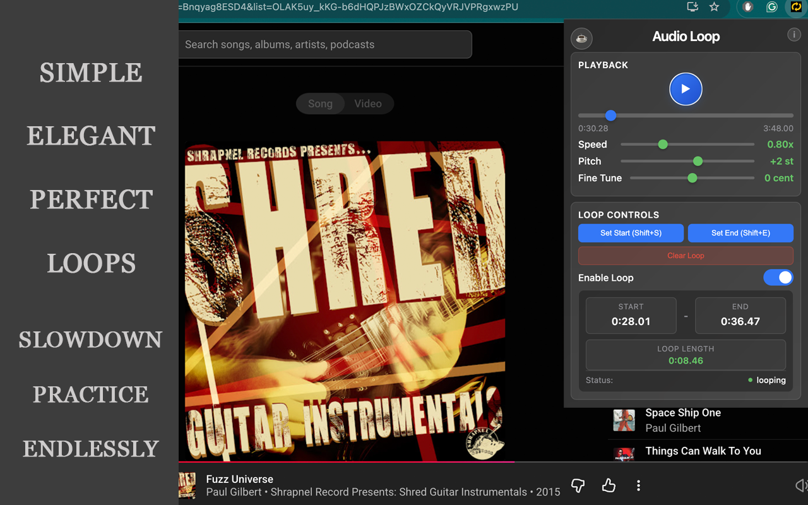Viewport: 808px width, 505px height.
Task: Click the loop START time 0:28.01
Action: (631, 321)
